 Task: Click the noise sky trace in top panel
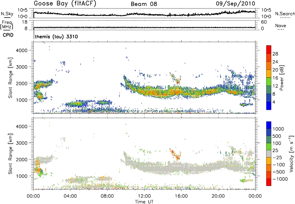point(144,14)
